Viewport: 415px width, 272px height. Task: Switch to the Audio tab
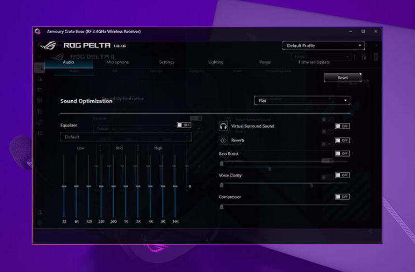[x=68, y=62]
